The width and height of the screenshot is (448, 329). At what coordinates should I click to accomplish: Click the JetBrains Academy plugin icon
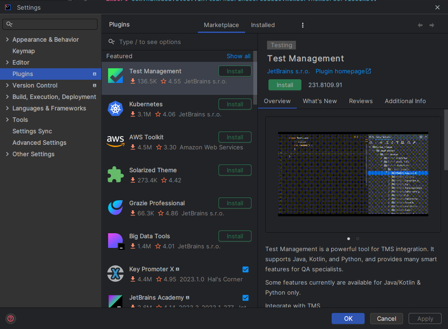tap(115, 301)
